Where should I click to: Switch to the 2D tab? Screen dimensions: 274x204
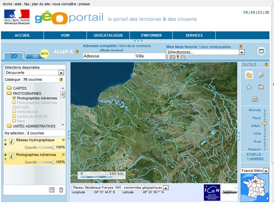click(x=13, y=56)
